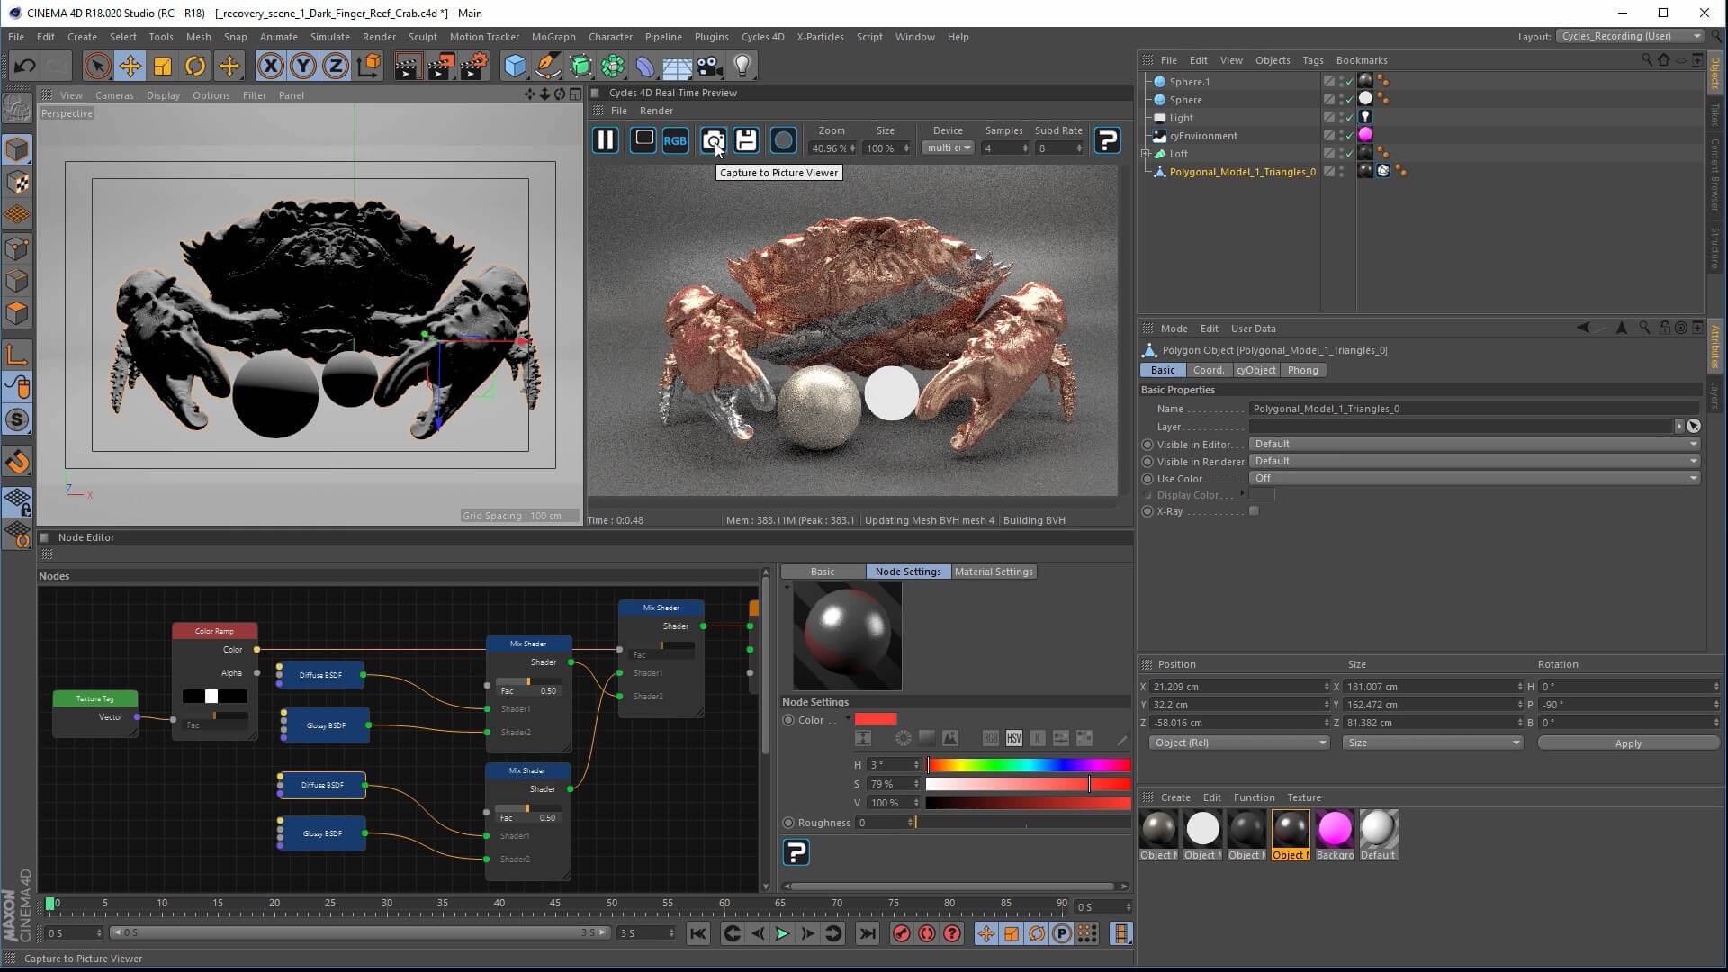Expand the Loft object in hierarchy

coord(1146,154)
